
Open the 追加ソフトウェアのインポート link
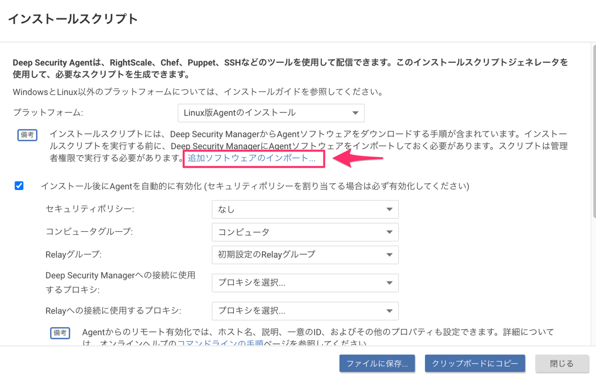(253, 158)
